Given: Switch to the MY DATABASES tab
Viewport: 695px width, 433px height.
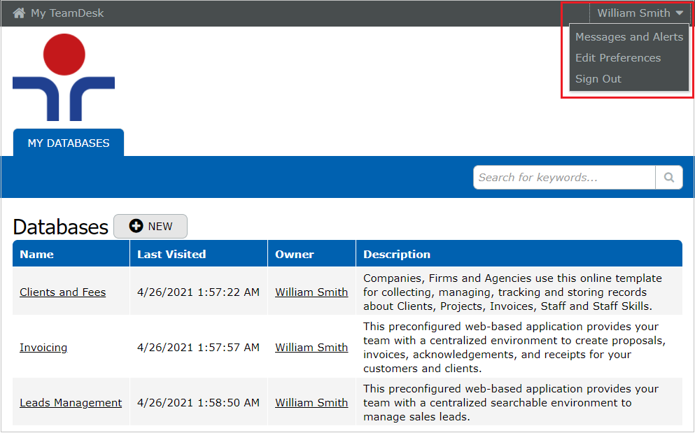Looking at the screenshot, I should click(69, 143).
